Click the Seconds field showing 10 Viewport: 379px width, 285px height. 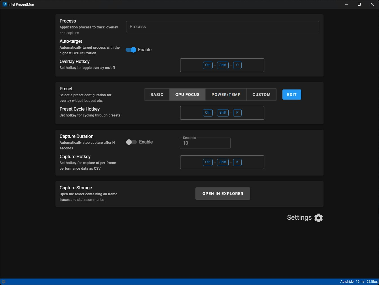[x=205, y=143]
